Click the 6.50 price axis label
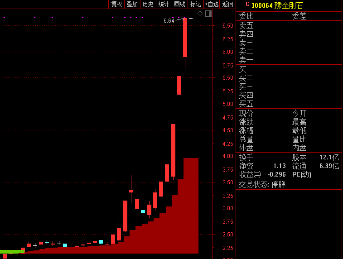This screenshot has width=343, height=259. coord(228,25)
